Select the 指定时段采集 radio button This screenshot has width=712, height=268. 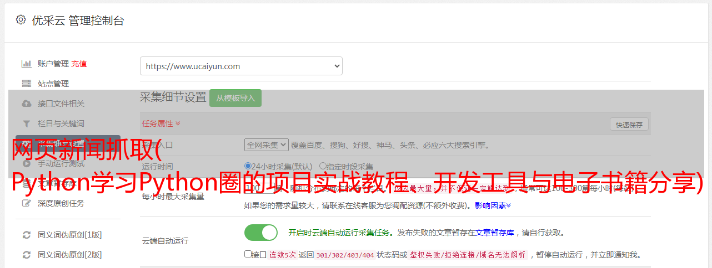click(323, 166)
